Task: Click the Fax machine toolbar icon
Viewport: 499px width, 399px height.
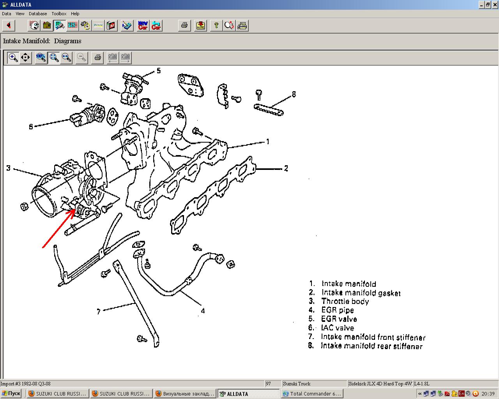Action: coord(242,26)
